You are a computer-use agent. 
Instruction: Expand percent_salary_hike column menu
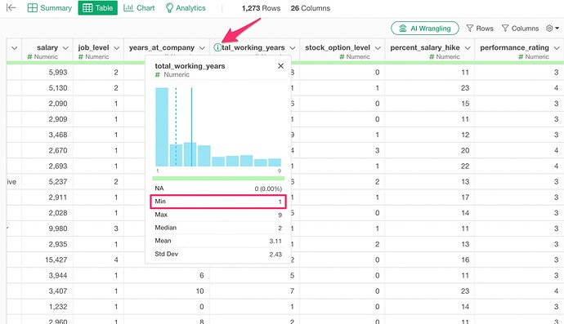click(x=468, y=48)
